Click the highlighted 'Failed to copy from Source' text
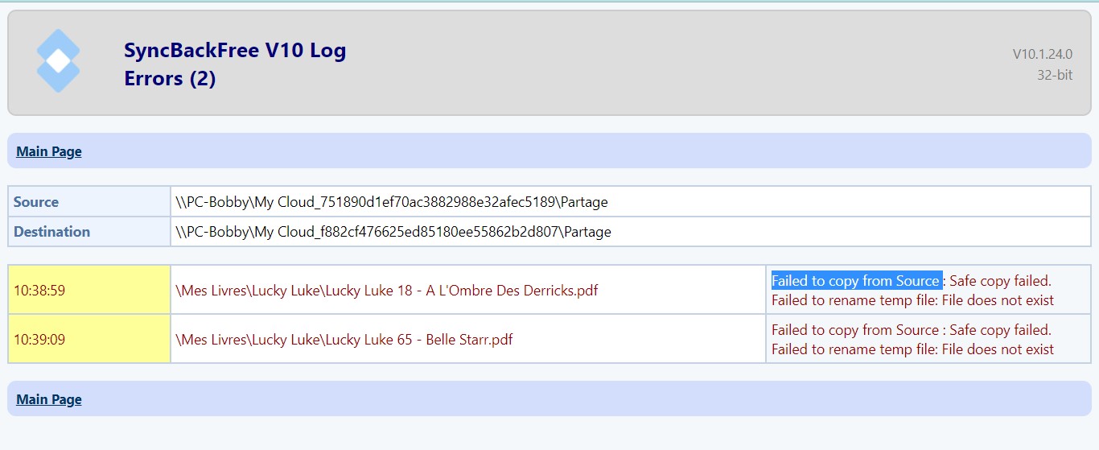This screenshot has height=450, width=1099. point(855,281)
